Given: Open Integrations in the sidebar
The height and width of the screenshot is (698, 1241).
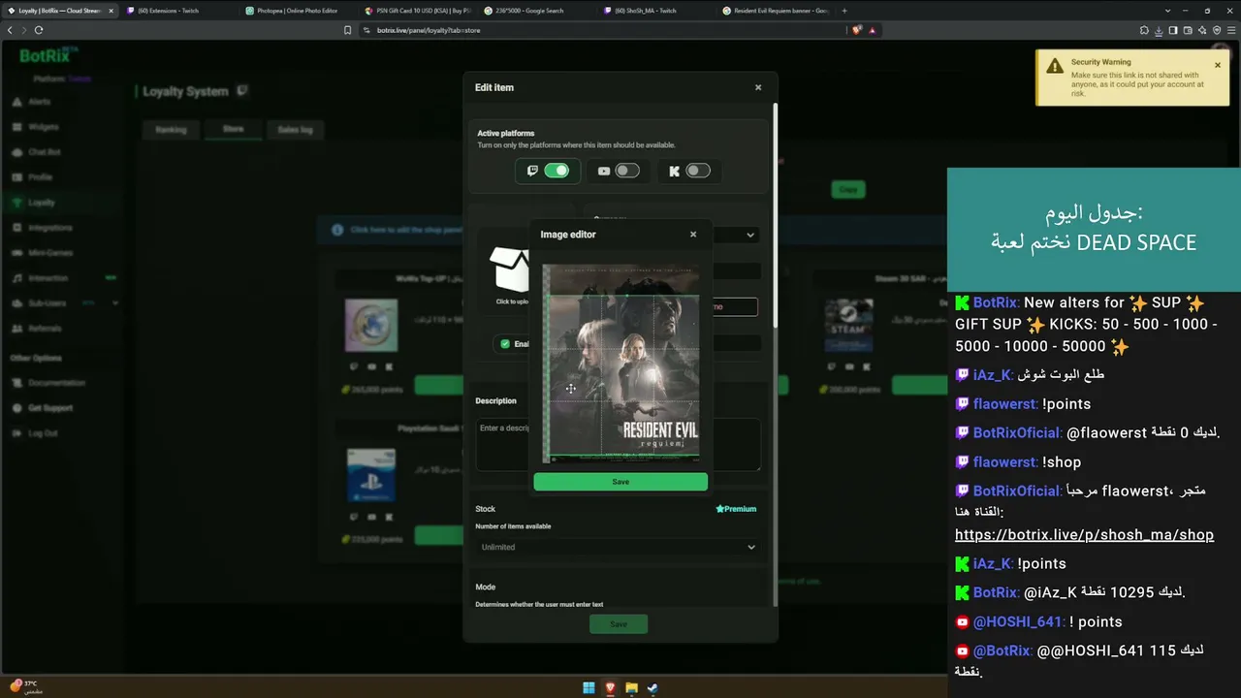Looking at the screenshot, I should tap(49, 228).
